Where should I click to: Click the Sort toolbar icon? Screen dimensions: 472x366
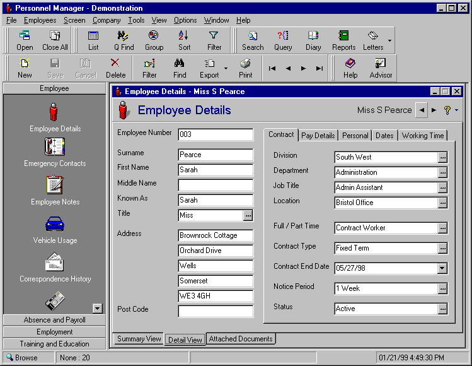point(184,40)
